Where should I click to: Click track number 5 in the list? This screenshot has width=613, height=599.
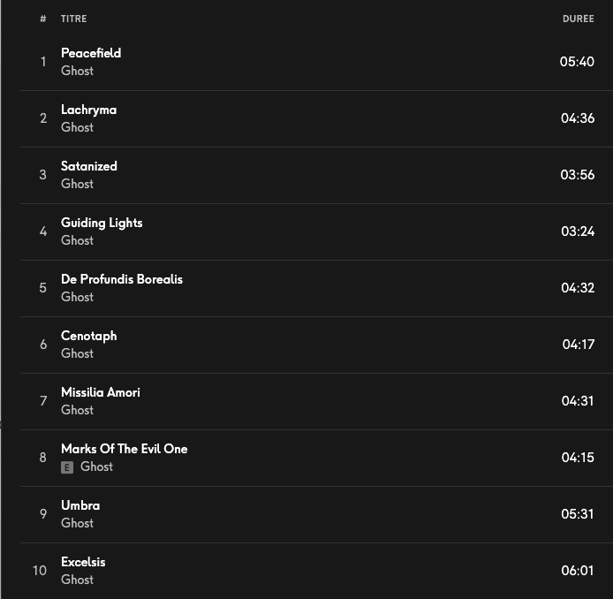42,288
